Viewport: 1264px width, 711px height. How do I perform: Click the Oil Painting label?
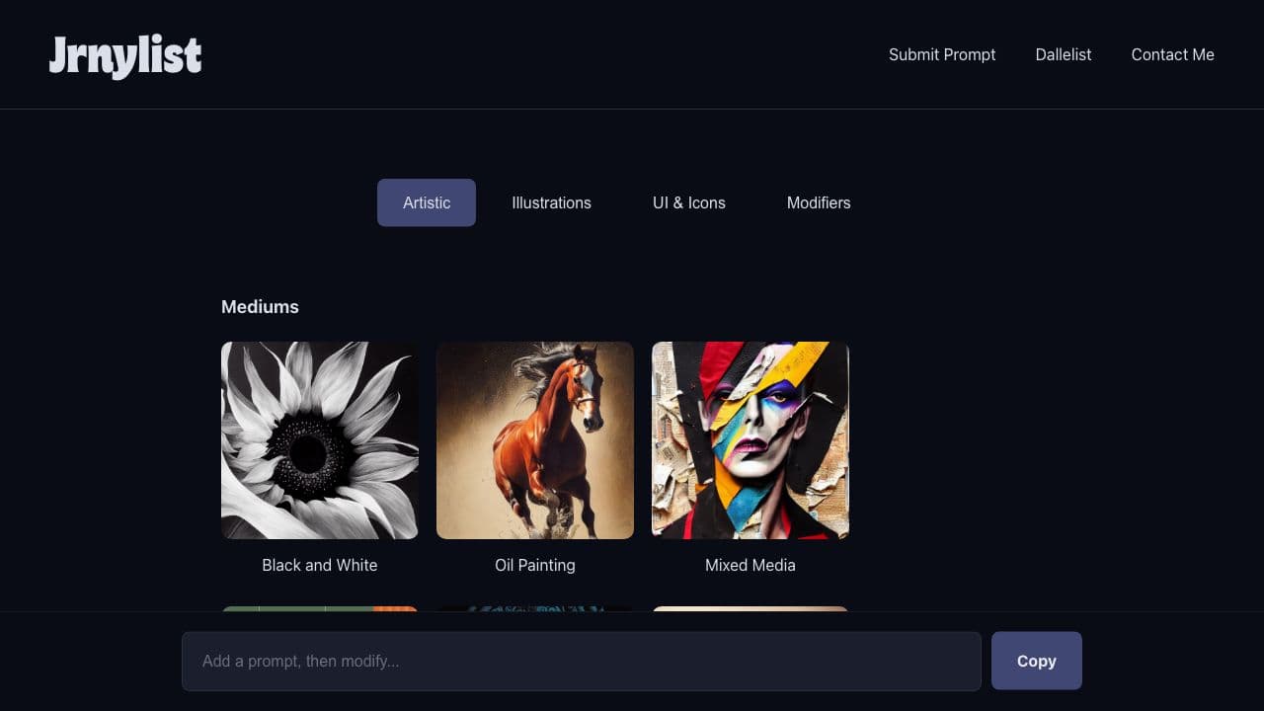pos(535,565)
